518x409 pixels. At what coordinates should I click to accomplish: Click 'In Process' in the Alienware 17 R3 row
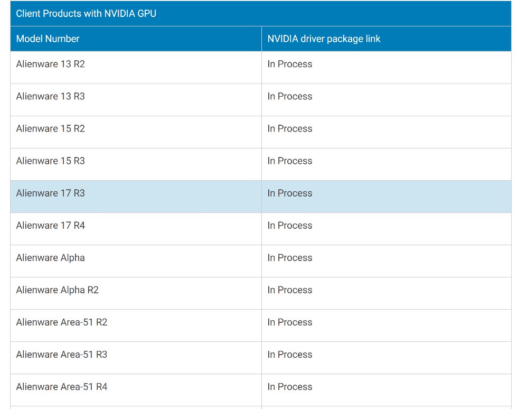click(x=290, y=193)
